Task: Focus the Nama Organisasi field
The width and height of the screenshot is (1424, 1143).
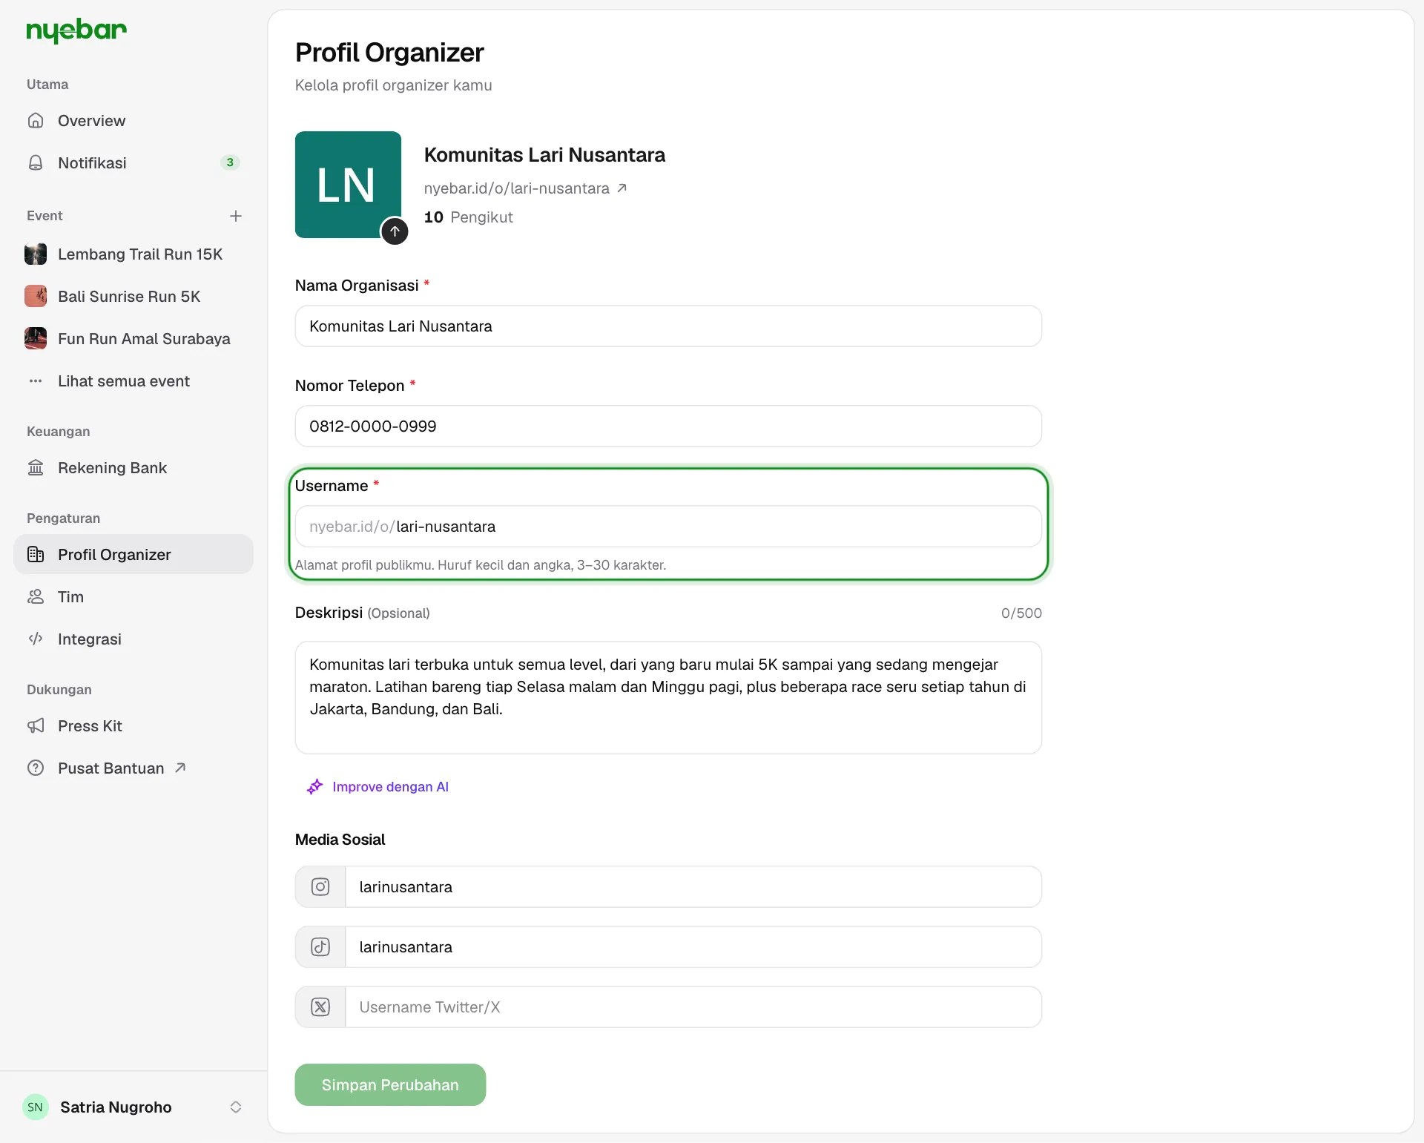Action: (x=668, y=326)
